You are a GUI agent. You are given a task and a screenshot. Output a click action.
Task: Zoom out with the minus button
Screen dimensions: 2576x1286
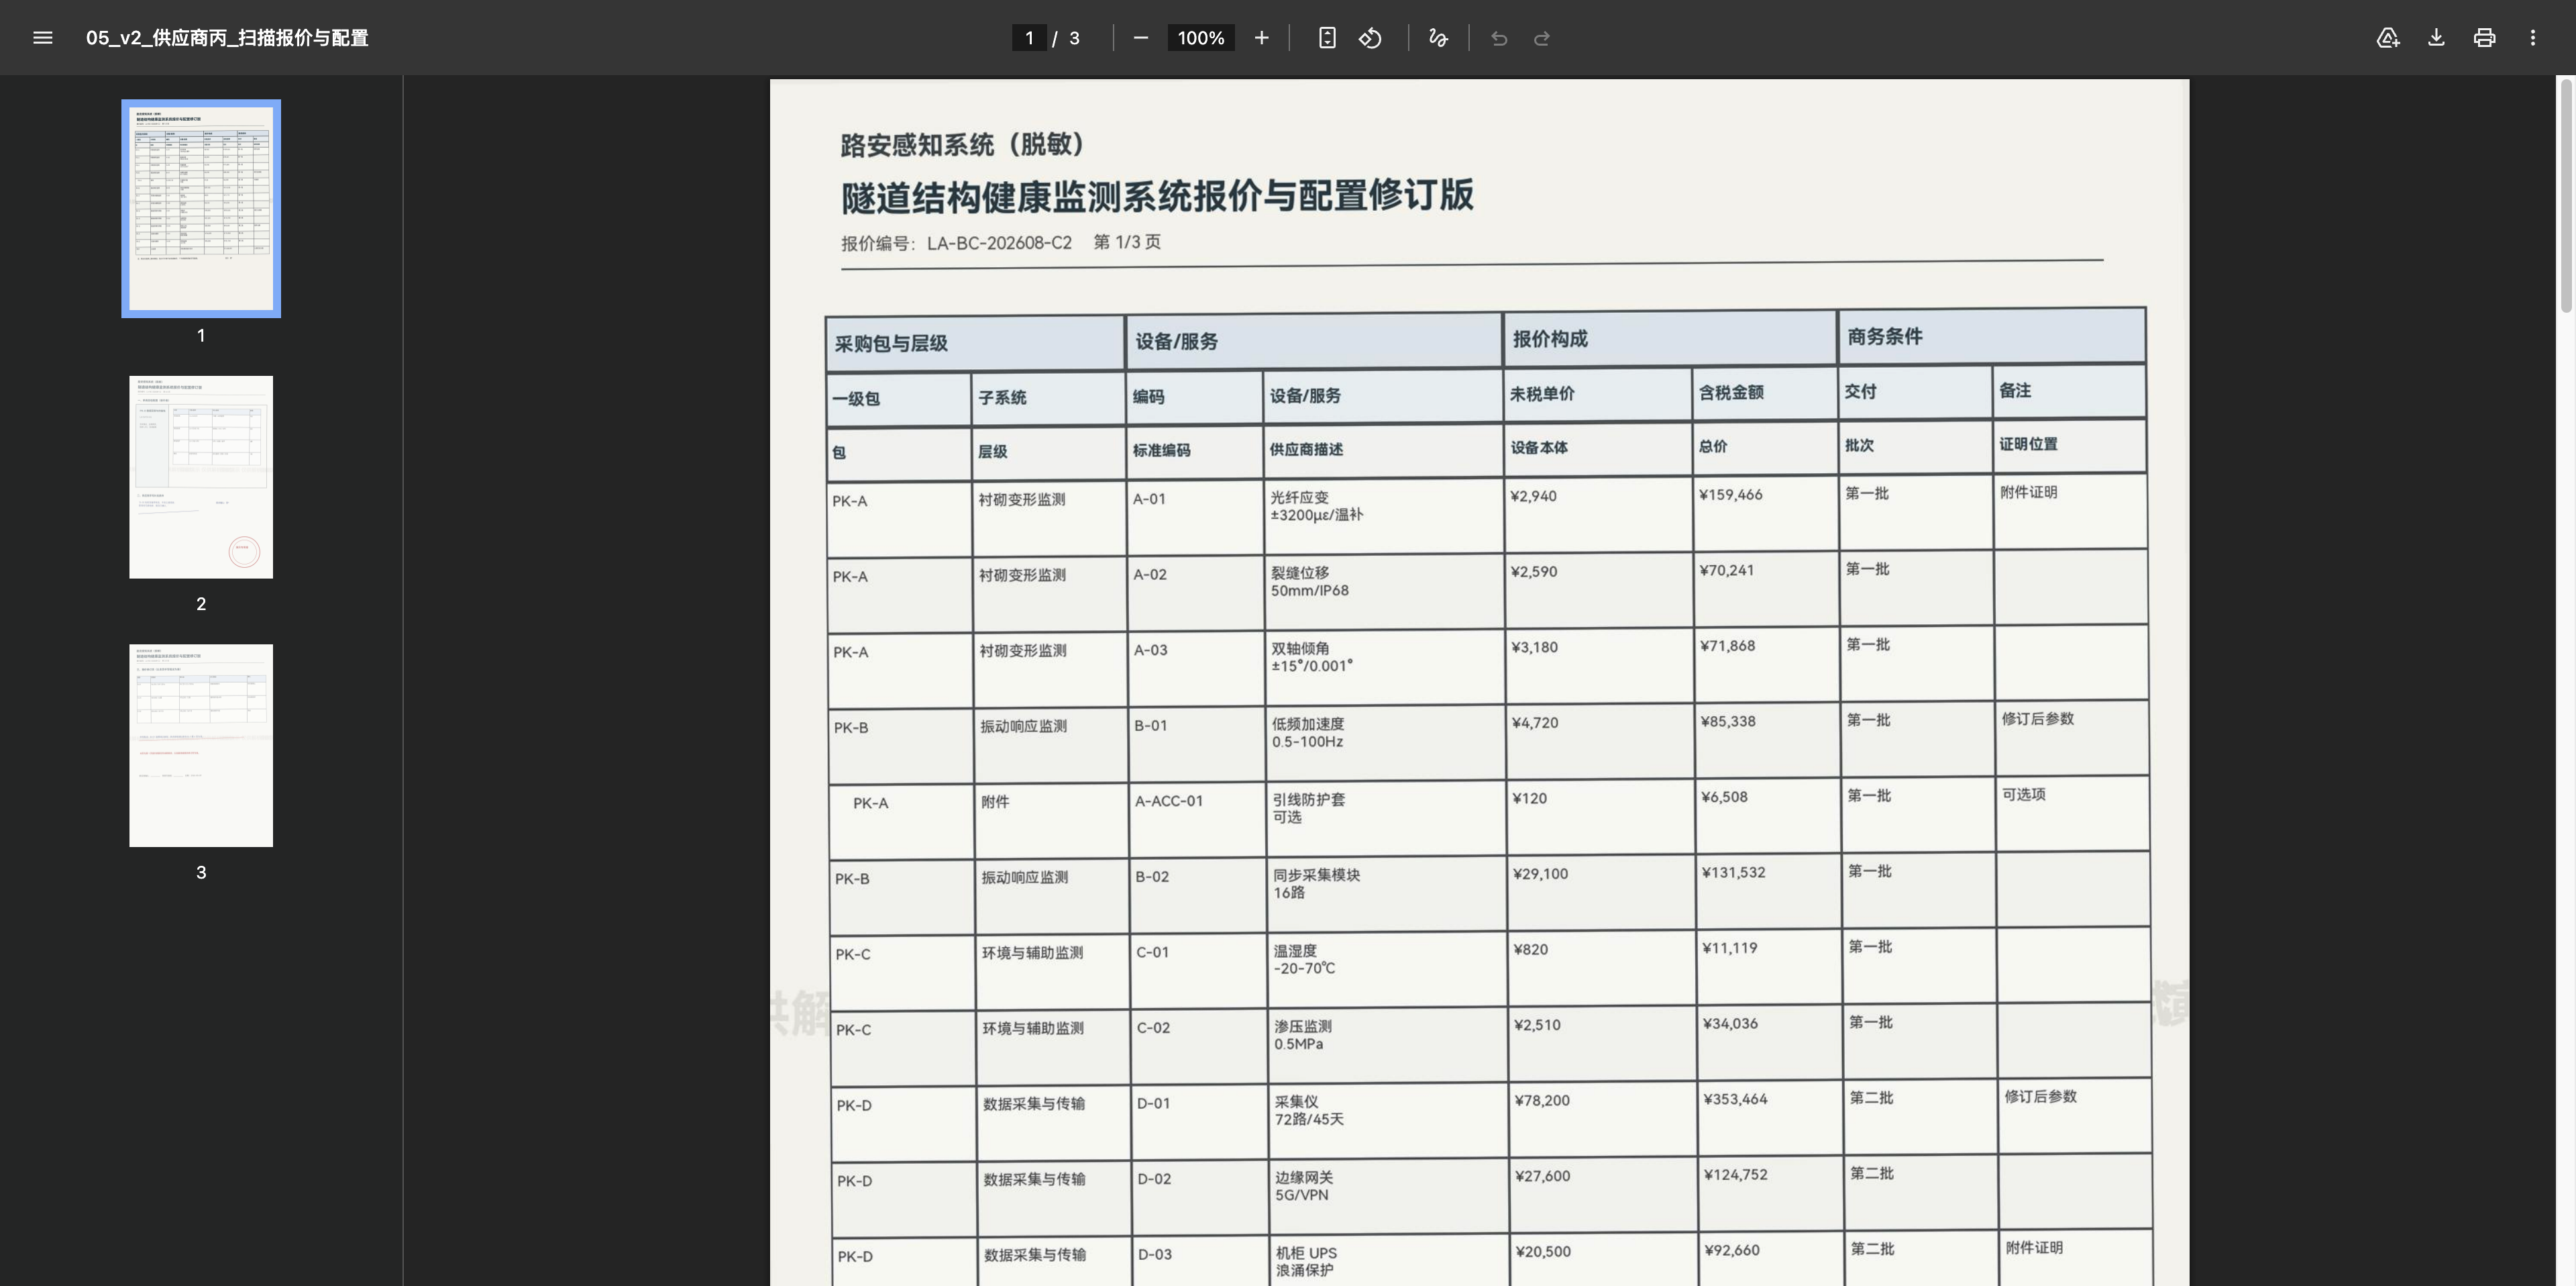(x=1141, y=38)
